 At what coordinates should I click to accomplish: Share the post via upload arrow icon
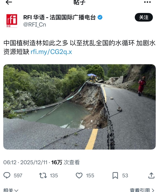coord(151,175)
